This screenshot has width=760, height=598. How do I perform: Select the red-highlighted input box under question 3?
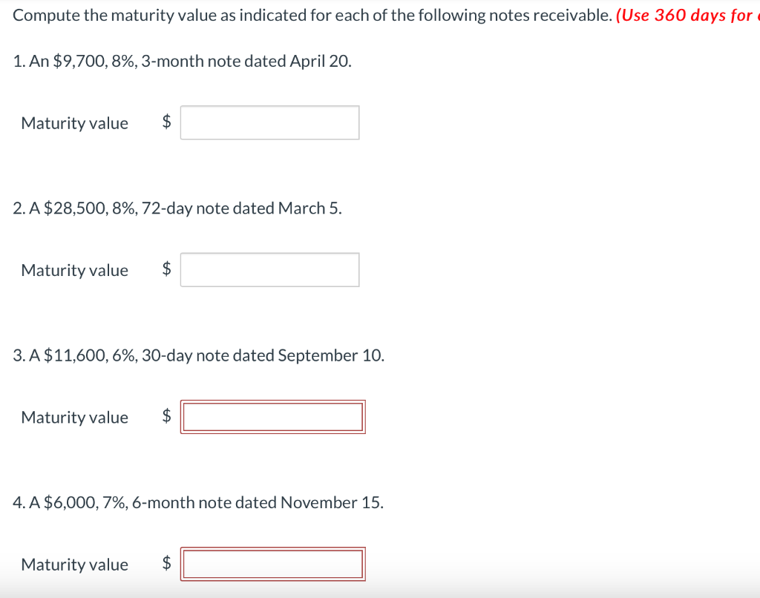pos(273,416)
